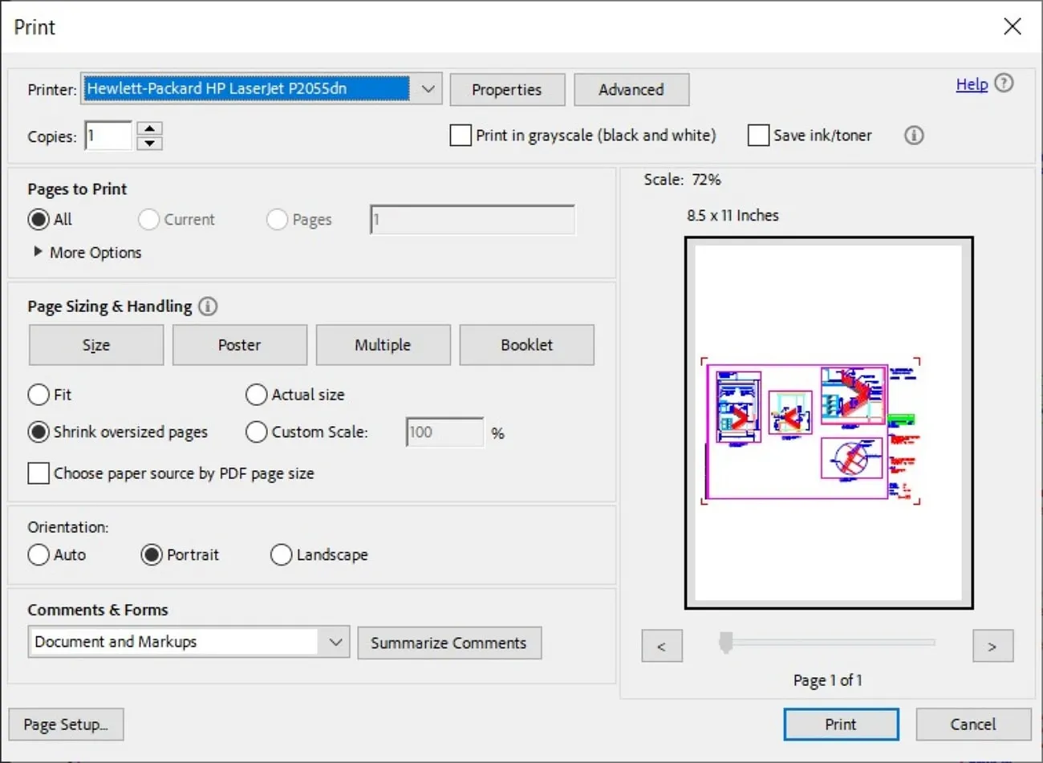Decrease the number of copies
The width and height of the screenshot is (1043, 763).
pyautogui.click(x=150, y=144)
